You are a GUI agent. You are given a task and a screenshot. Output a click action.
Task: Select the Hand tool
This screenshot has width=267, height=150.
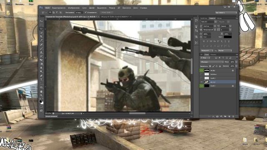pos(41,92)
